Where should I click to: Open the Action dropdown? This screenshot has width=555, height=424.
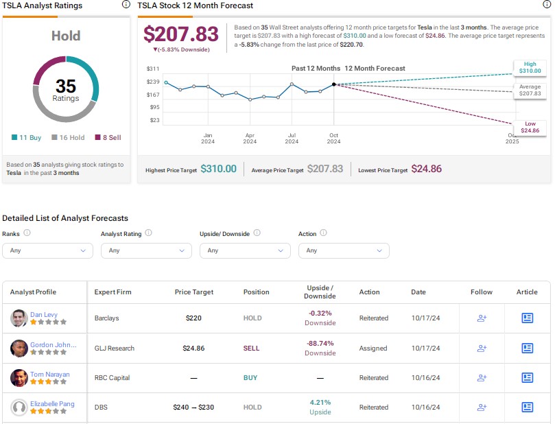[343, 250]
